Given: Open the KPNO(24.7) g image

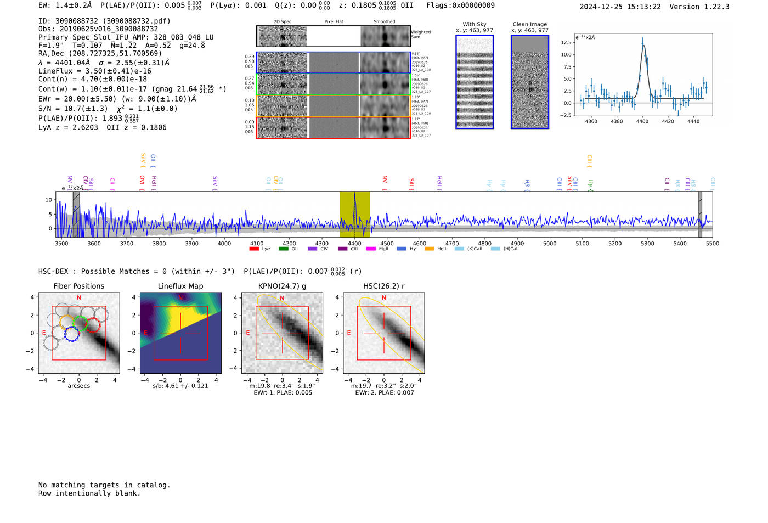Looking at the screenshot, I should [282, 333].
